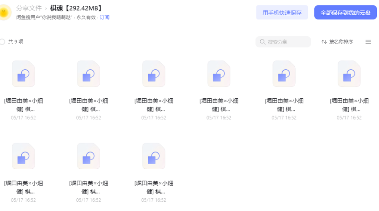Open the last file icon in bottom row

(x=154, y=156)
